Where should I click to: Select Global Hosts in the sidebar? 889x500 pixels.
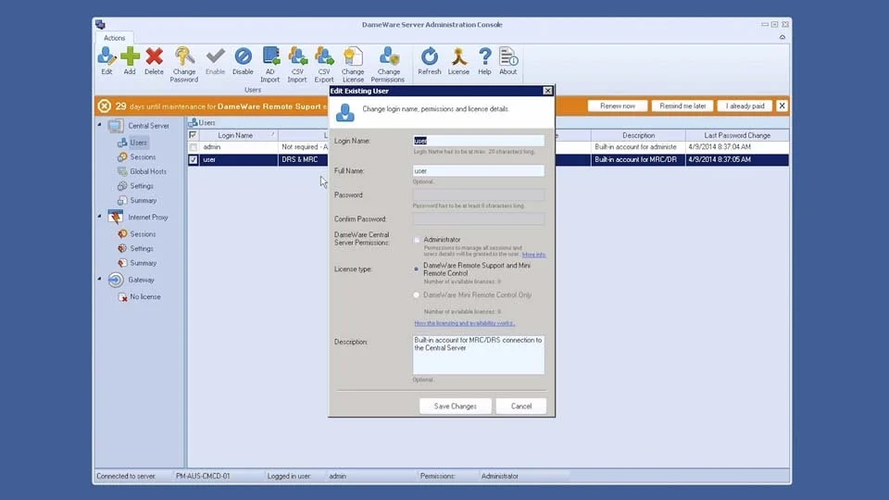coord(147,171)
